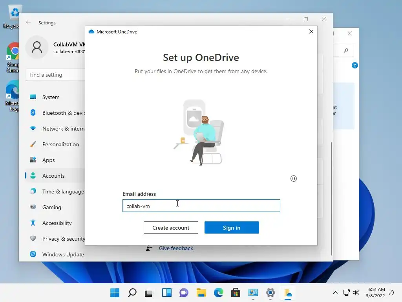Click the Email address input field

click(201, 206)
